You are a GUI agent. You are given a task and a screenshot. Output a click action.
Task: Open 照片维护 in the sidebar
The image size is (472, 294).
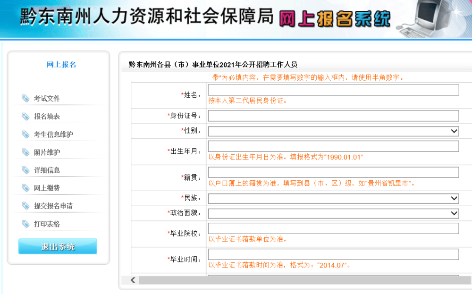47,152
